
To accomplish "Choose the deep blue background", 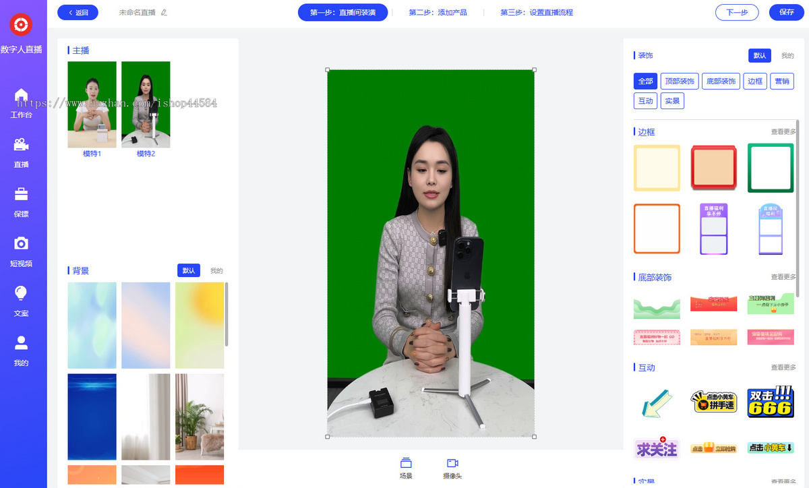I will (x=92, y=417).
